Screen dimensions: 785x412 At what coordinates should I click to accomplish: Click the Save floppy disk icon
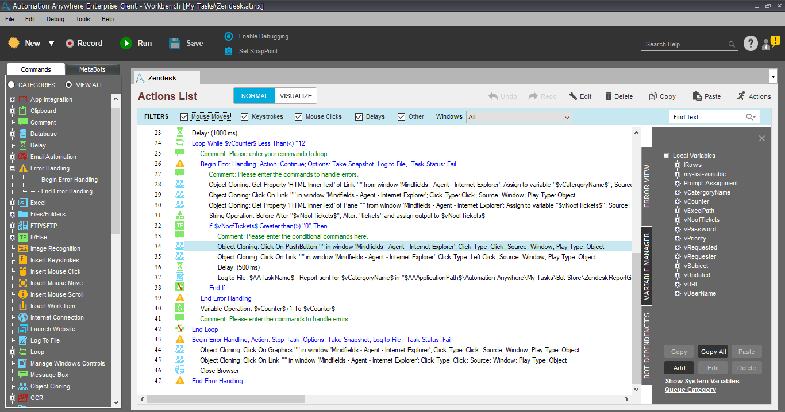coord(175,44)
